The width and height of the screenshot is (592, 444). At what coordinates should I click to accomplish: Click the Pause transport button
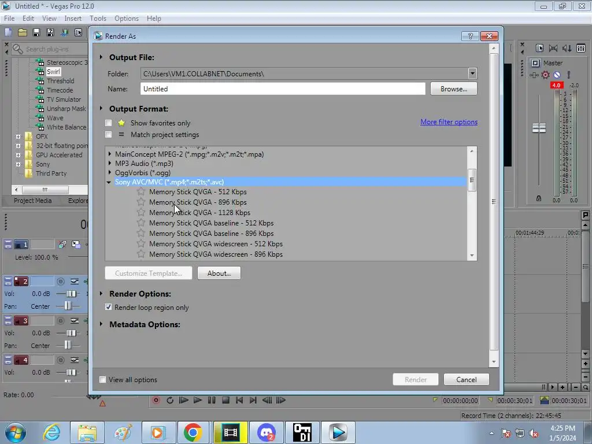(x=212, y=400)
